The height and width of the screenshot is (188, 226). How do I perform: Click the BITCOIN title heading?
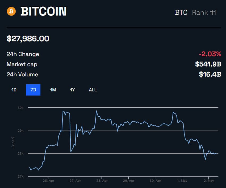pyautogui.click(x=44, y=12)
